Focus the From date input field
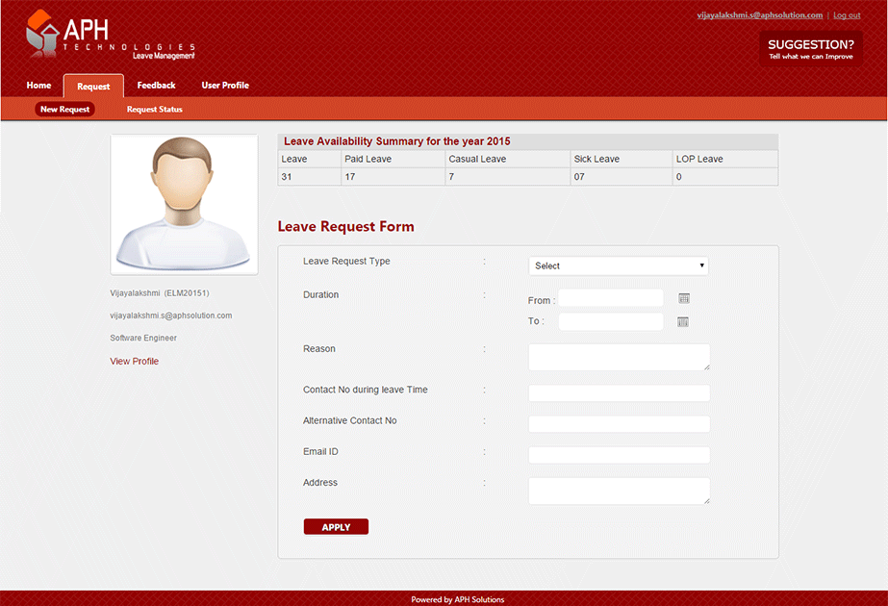The height and width of the screenshot is (606, 888). click(x=611, y=298)
